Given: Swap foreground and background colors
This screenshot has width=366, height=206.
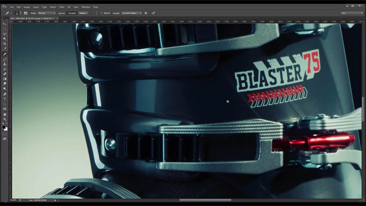Looking at the screenshot, I should (x=6, y=123).
